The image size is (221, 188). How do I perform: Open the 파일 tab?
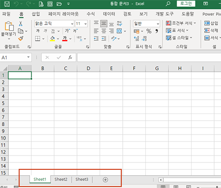[x=6, y=14]
